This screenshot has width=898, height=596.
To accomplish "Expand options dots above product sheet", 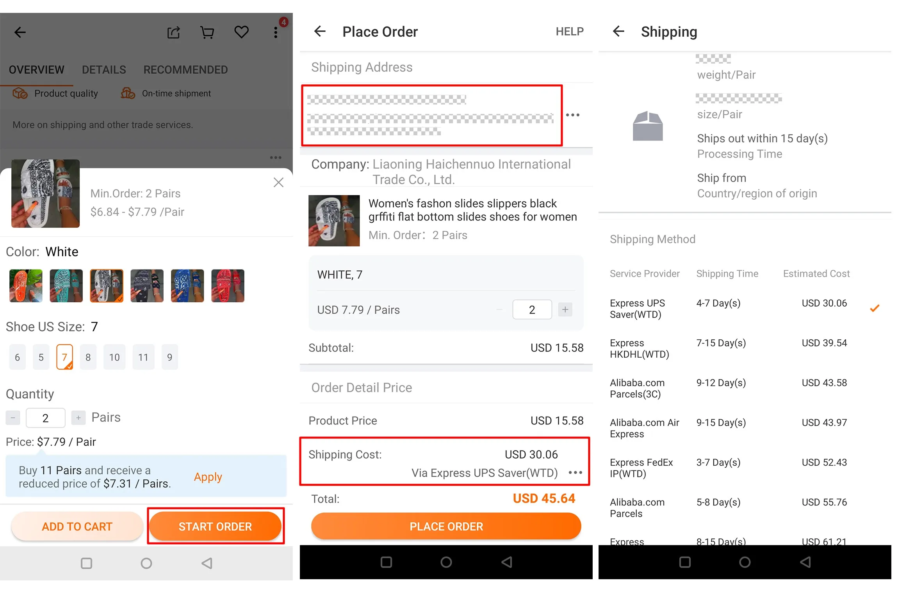I will (x=276, y=158).
